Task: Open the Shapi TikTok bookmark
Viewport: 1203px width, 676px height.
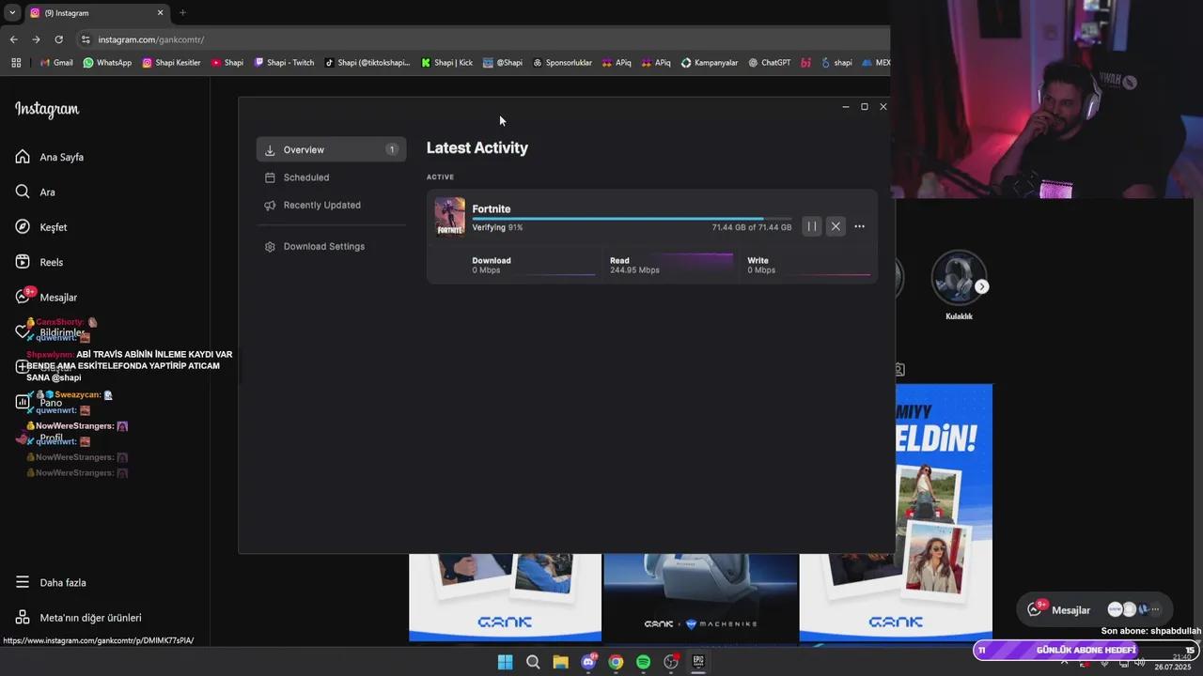Action: click(367, 63)
